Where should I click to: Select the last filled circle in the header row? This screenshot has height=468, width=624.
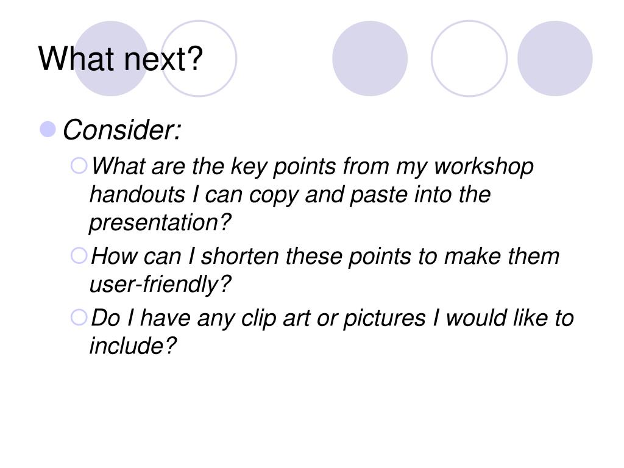coord(555,58)
